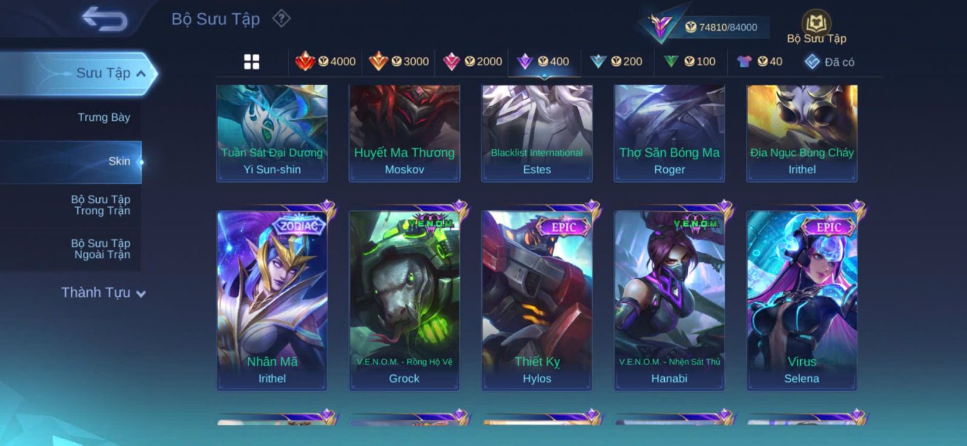The width and height of the screenshot is (967, 446).
Task: Expand the Thành Tựu sidebar section
Action: click(103, 292)
